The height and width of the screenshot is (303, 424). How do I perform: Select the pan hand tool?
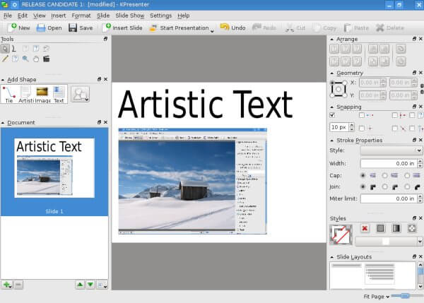click(36, 59)
